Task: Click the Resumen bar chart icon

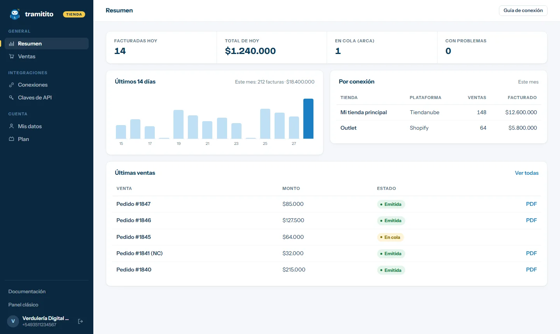Action: tap(12, 44)
